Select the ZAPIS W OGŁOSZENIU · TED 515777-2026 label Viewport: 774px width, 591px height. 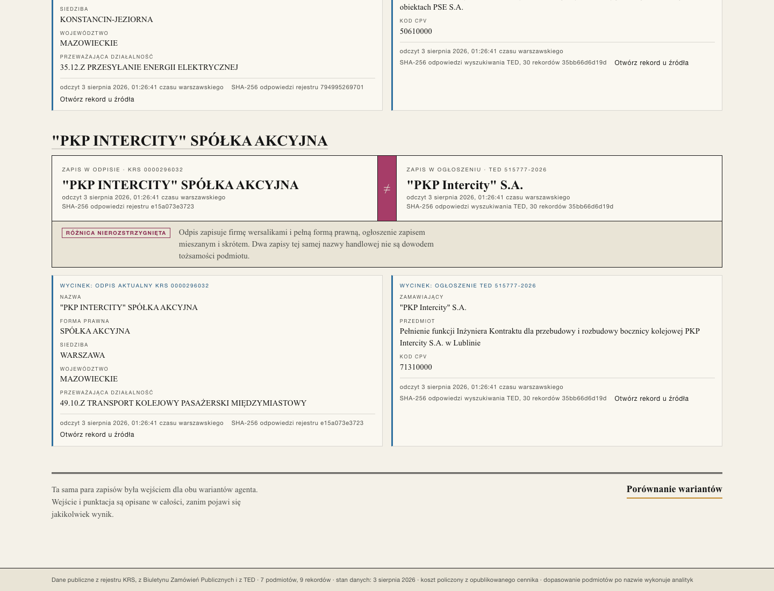pos(476,170)
